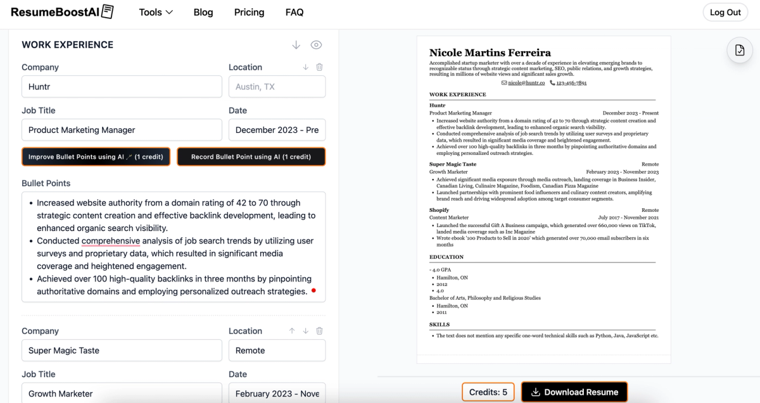This screenshot has height=403, width=760.
Task: Edit the December 2023 date field
Action: [277, 130]
